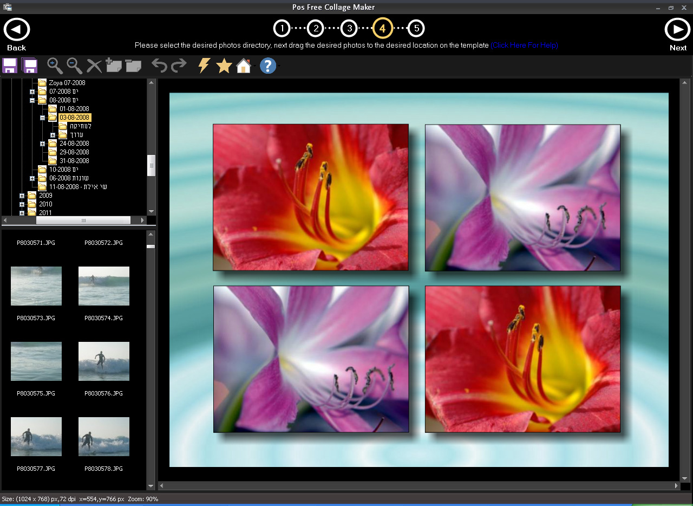Image resolution: width=693 pixels, height=506 pixels.
Task: Click the Undo arrow icon
Action: click(159, 66)
